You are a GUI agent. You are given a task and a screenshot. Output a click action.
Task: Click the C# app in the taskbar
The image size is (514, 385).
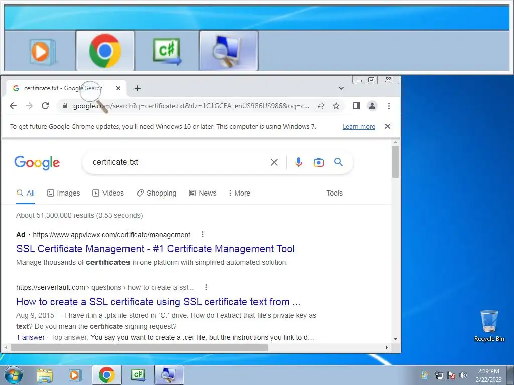point(138,375)
